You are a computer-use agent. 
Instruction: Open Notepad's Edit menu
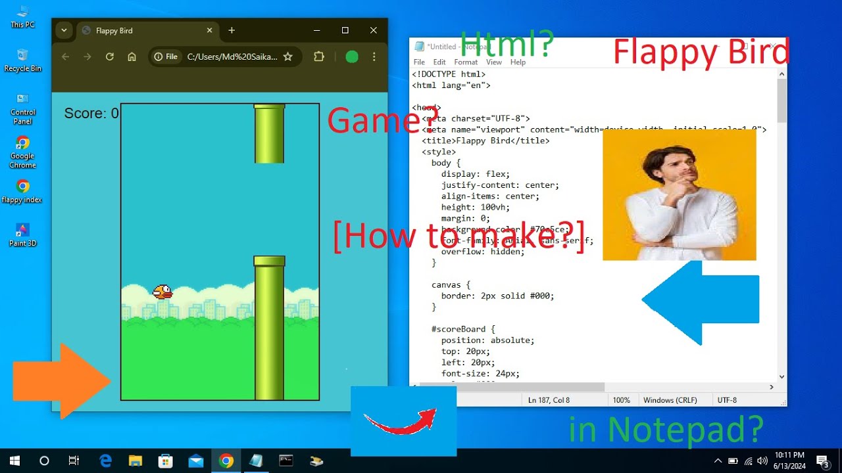tap(439, 62)
